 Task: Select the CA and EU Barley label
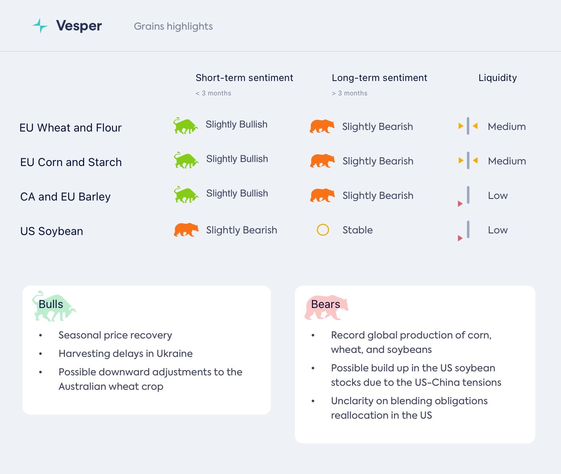[x=65, y=196]
